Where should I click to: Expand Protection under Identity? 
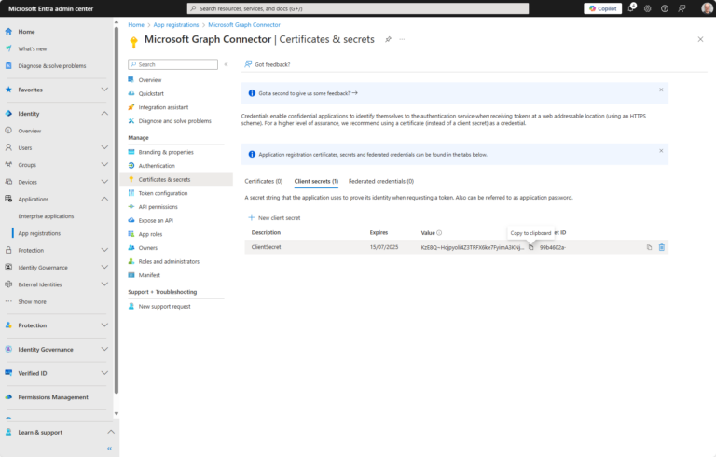104,250
